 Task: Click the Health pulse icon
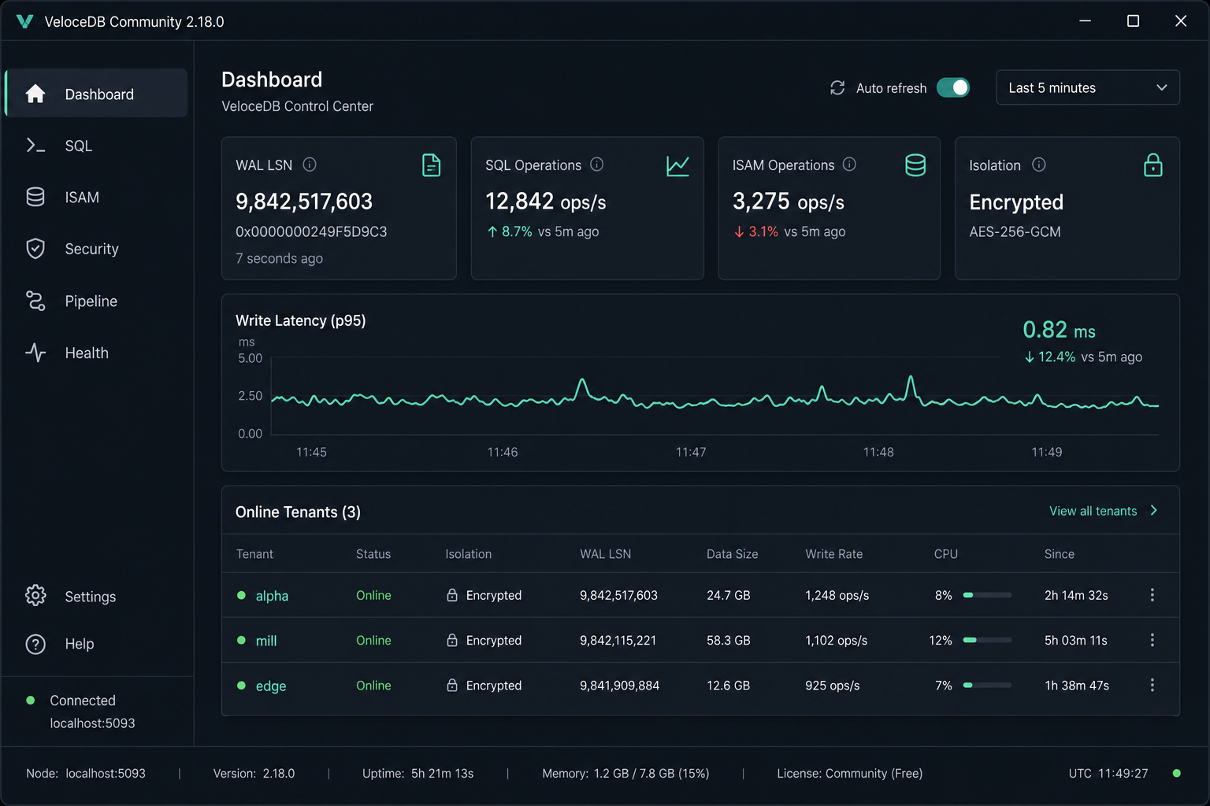tap(35, 353)
